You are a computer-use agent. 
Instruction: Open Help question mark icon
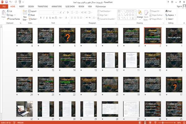[168, 2]
